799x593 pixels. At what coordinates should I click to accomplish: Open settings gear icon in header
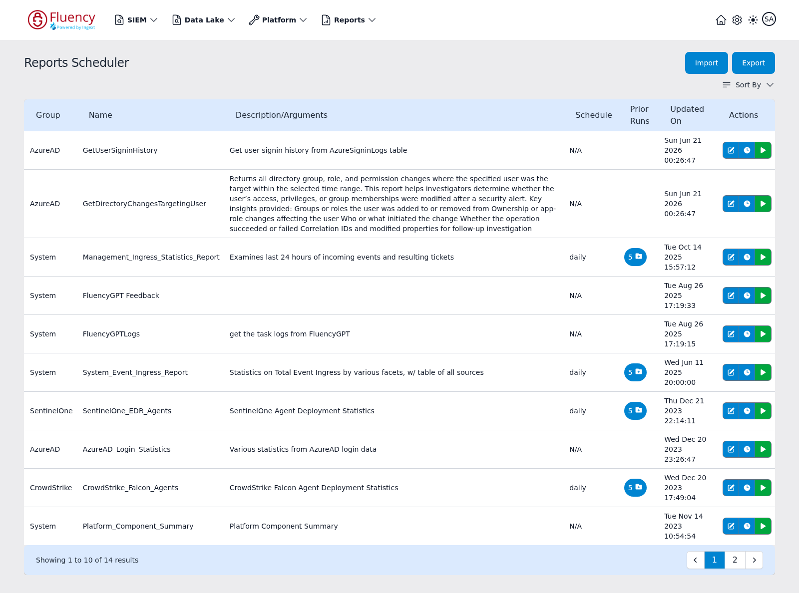pyautogui.click(x=737, y=20)
